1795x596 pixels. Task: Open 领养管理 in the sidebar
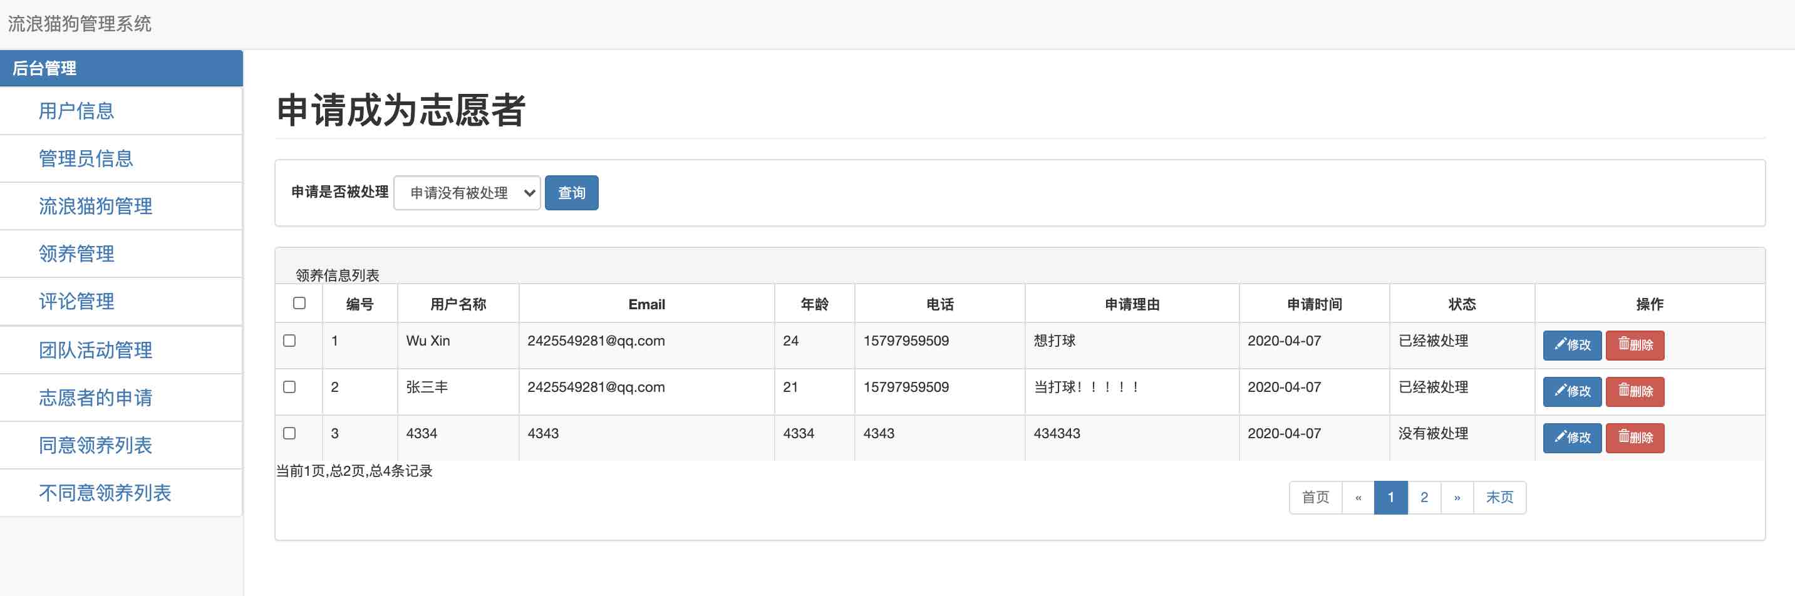(122, 254)
